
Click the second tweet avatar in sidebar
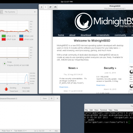[x=131, y=86]
